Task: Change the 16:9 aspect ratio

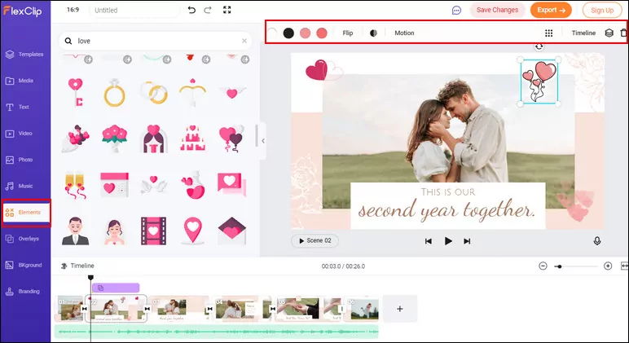Action: [x=73, y=10]
